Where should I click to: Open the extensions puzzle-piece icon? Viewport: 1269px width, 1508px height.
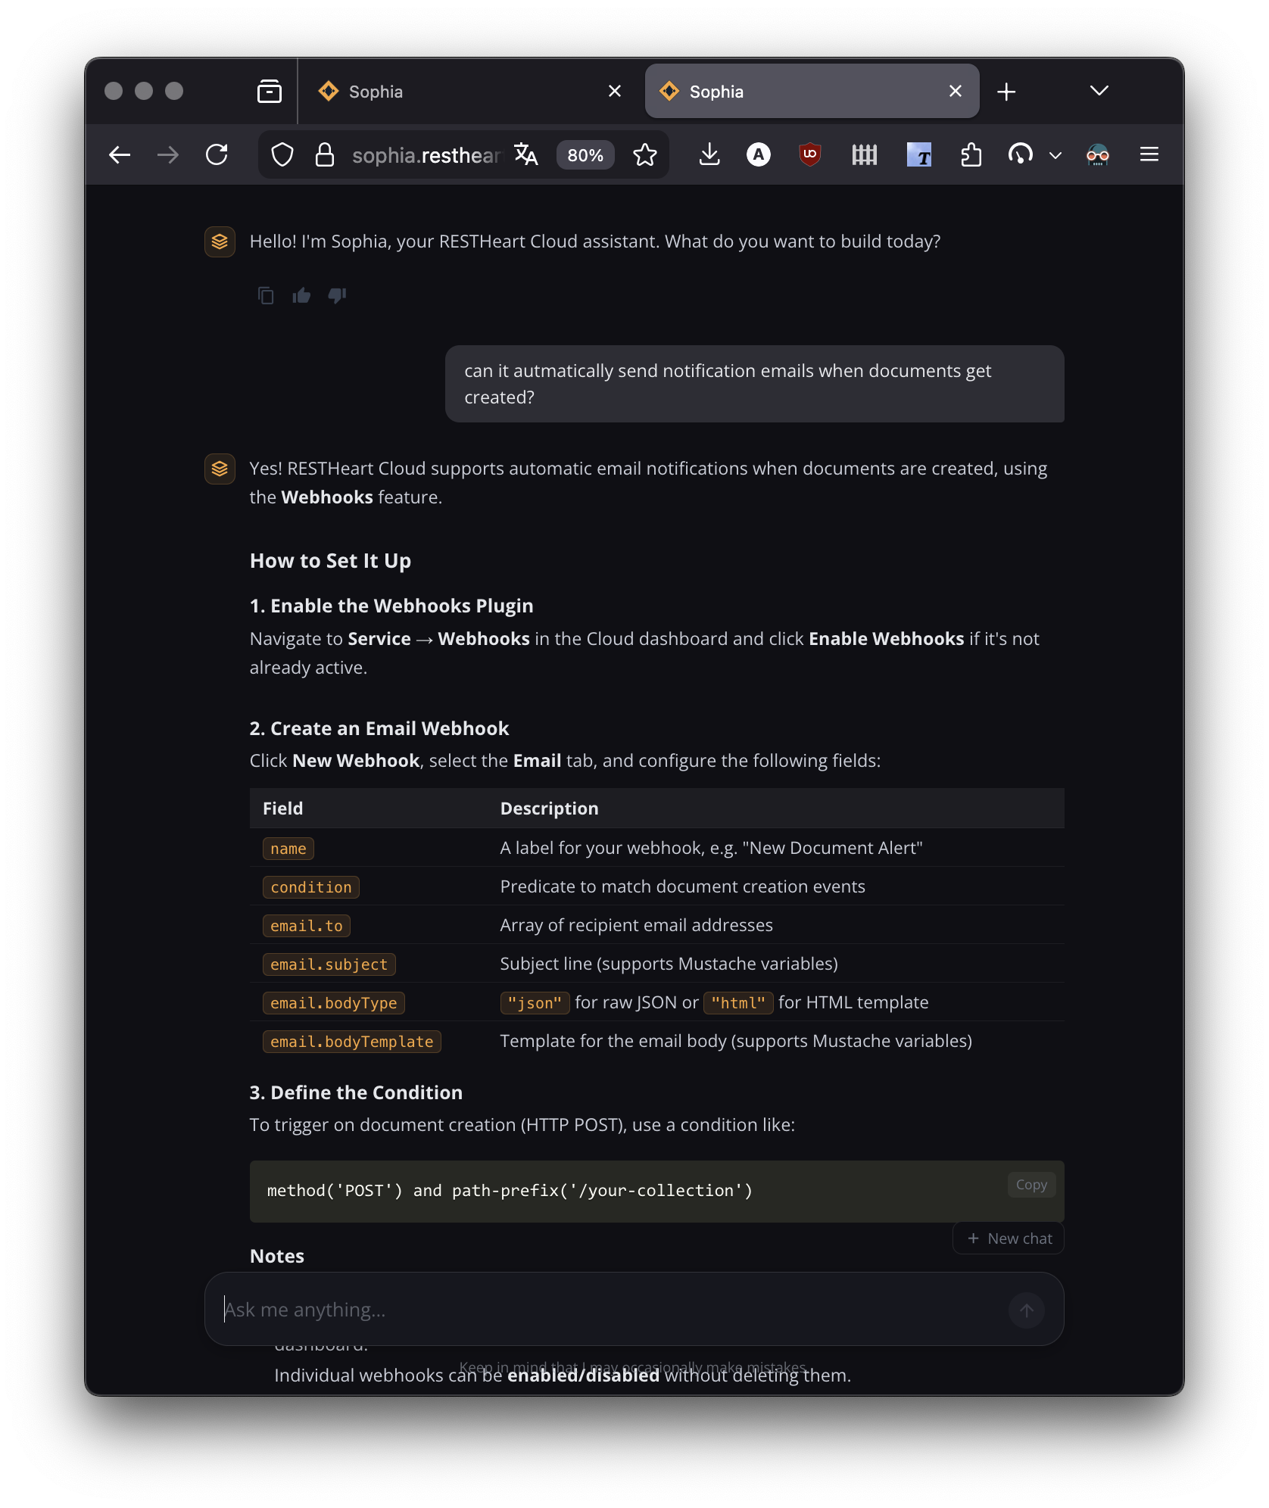pos(971,154)
